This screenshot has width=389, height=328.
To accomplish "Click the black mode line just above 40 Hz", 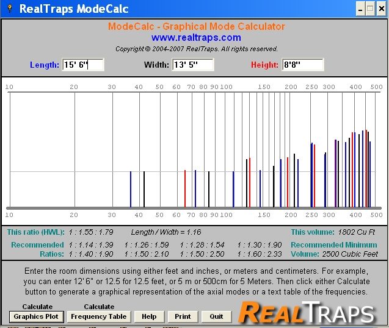I will [x=144, y=189].
